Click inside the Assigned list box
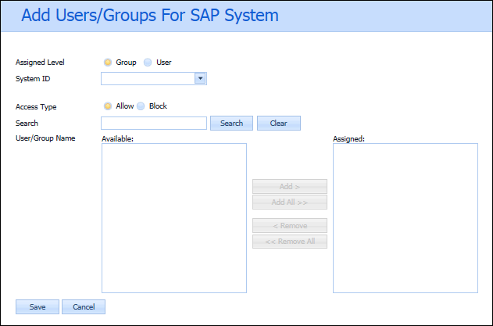Screen dimensions: 493x326 coord(405,218)
